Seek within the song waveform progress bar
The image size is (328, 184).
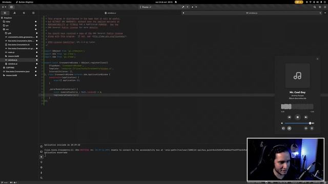coord(297,107)
